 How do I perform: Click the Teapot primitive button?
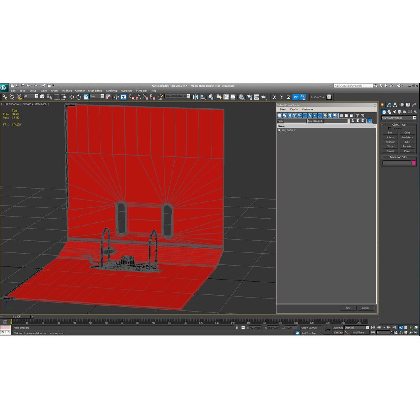pos(390,151)
